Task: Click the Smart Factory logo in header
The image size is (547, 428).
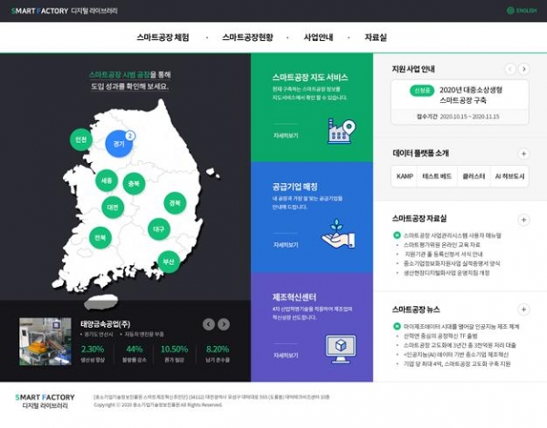Action: pyautogui.click(x=50, y=11)
